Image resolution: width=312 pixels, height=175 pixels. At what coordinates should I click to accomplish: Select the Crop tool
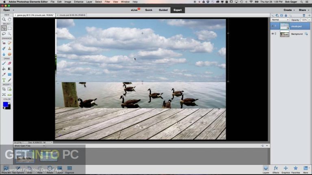[4, 89]
